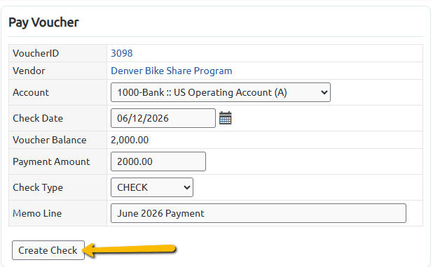433x267 pixels.
Task: Click the Create Check button
Action: click(x=48, y=250)
